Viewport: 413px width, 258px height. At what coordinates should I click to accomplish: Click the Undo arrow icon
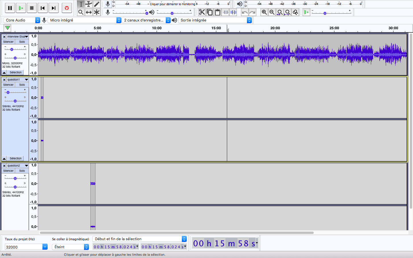pos(245,12)
